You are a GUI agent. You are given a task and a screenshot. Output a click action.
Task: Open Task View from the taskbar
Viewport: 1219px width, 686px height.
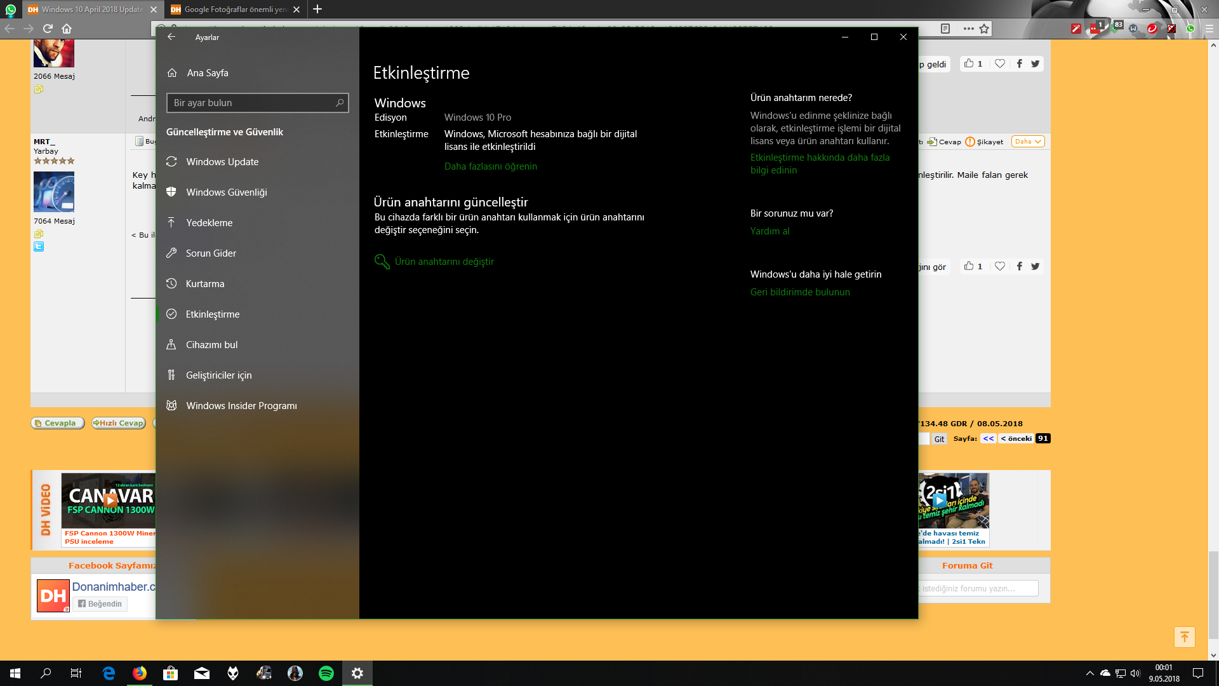pos(76,673)
